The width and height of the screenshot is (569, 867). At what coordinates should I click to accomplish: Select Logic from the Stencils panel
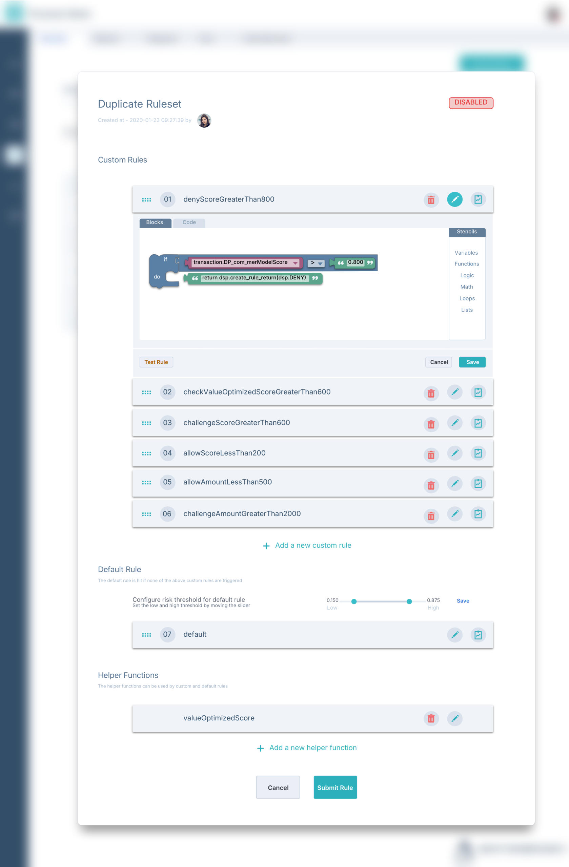pos(467,275)
